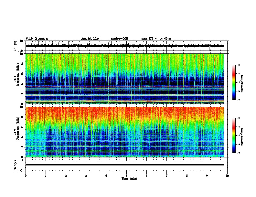Click the "8" kHz tick on ch.2 frequency axis
The height and width of the screenshot is (197, 256).
pyautogui.click(x=23, y=117)
